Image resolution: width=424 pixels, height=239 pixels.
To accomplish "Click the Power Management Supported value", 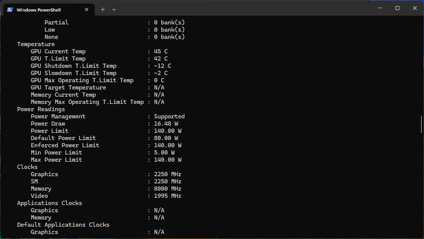I will point(169,117).
